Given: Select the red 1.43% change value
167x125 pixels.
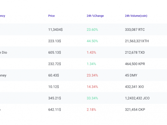Looking at the screenshot, I should (91, 52).
